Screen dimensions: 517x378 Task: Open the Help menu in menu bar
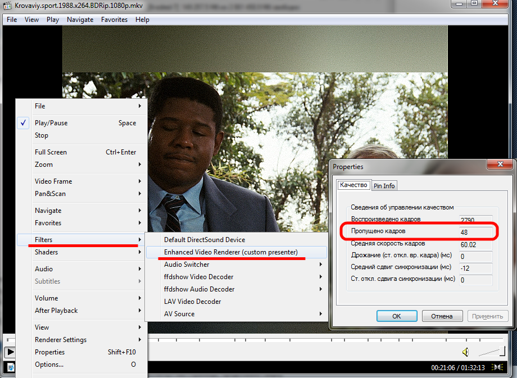point(142,20)
